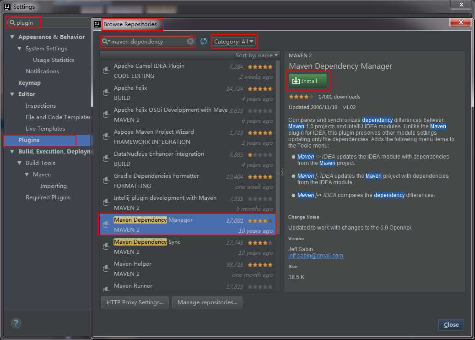475x340 pixels.
Task: Click the 17001 downloads text
Action: 339,97
